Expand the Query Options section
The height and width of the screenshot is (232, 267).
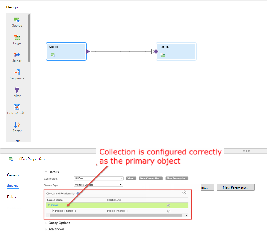click(x=46, y=223)
